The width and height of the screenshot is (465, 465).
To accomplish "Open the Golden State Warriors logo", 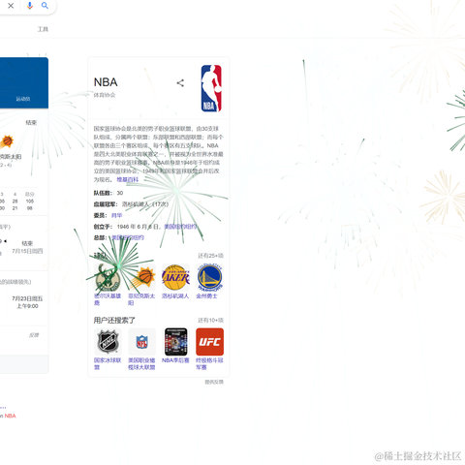I will 210,277.
